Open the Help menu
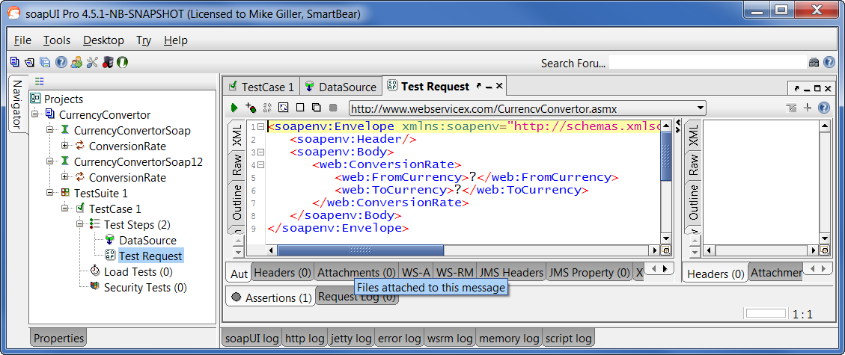This screenshot has height=355, width=845. click(x=176, y=40)
